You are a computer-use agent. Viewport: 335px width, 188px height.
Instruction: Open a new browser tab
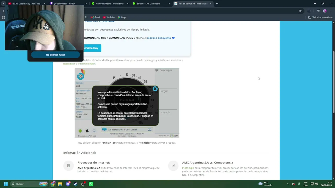click(217, 4)
